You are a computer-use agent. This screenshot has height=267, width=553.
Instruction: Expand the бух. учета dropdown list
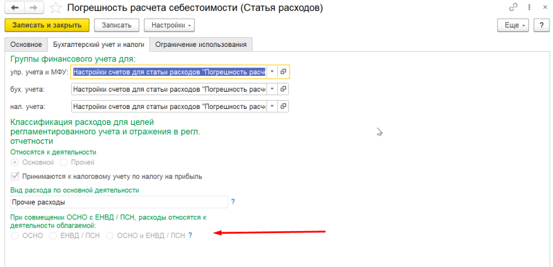(272, 89)
